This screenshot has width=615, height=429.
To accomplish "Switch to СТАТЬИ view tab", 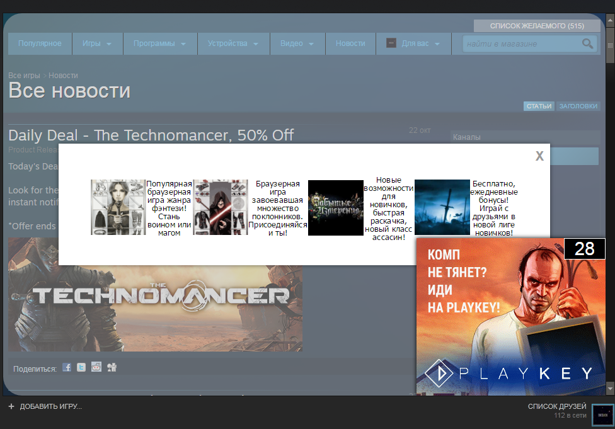I will [539, 106].
